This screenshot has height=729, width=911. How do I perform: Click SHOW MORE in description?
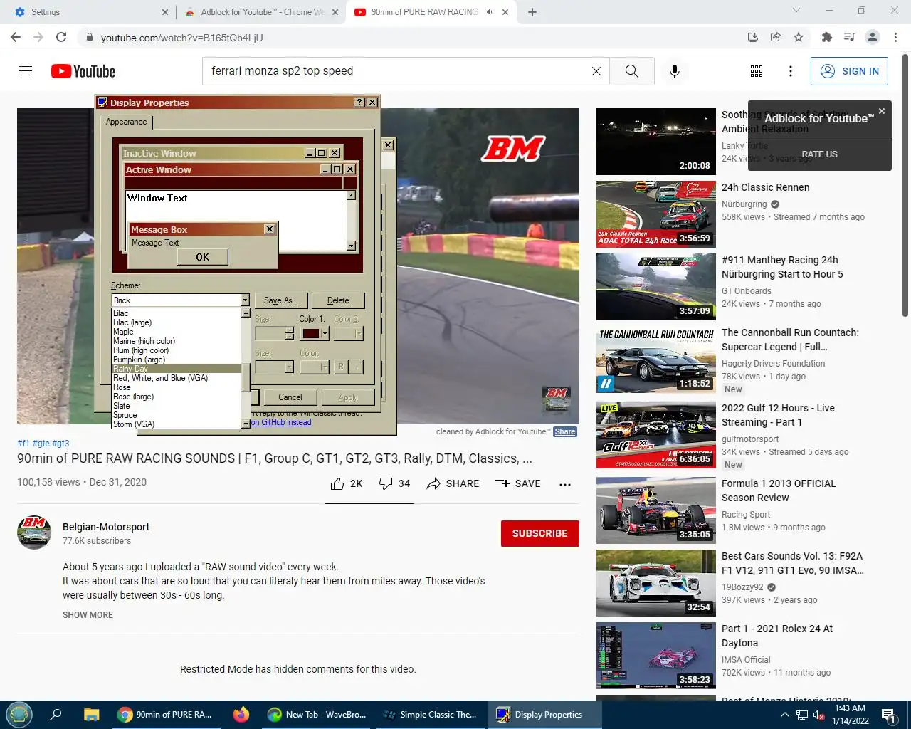(x=88, y=615)
